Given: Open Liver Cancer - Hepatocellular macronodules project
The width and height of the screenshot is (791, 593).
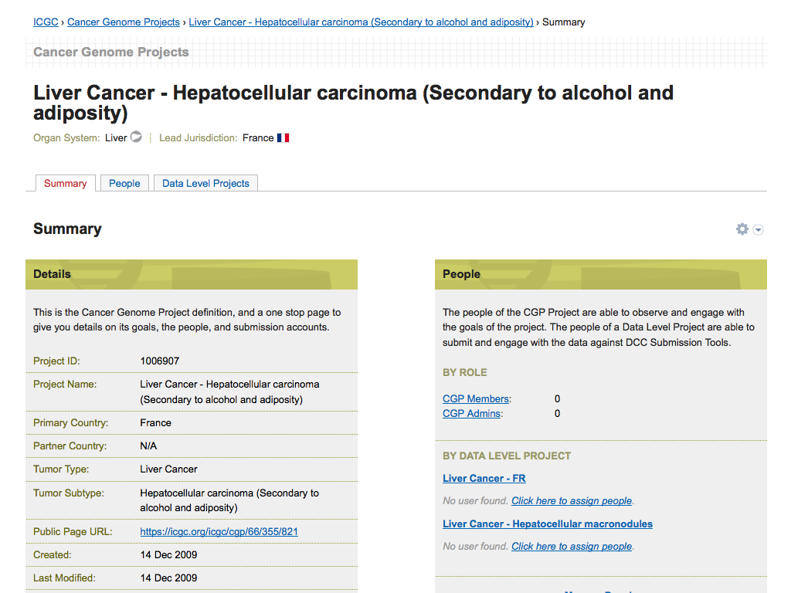Looking at the screenshot, I should [x=548, y=524].
